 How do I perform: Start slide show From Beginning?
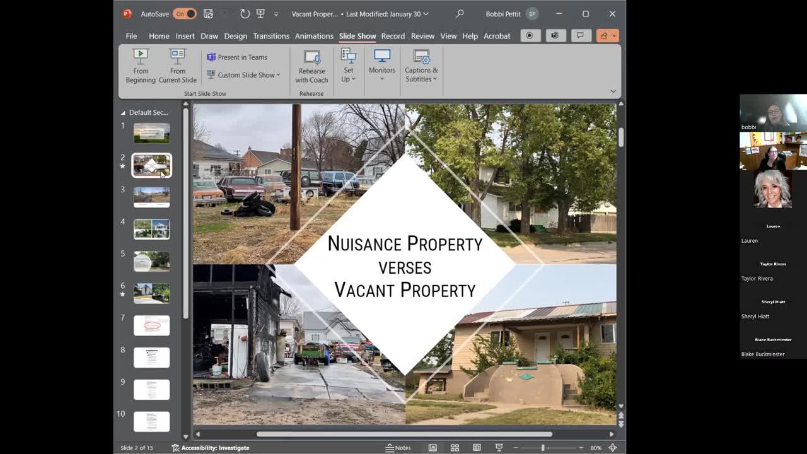[141, 66]
